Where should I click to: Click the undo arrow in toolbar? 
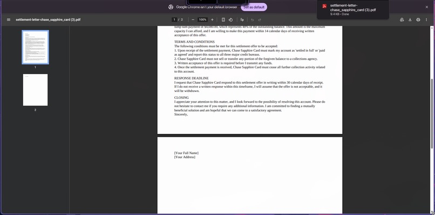point(252,20)
